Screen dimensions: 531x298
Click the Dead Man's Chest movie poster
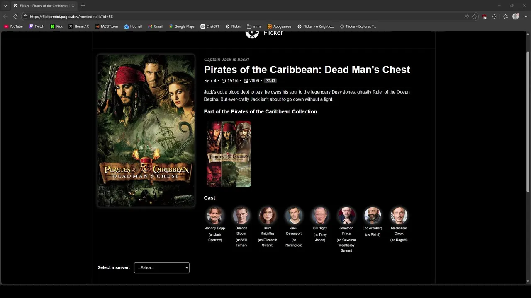click(x=146, y=130)
